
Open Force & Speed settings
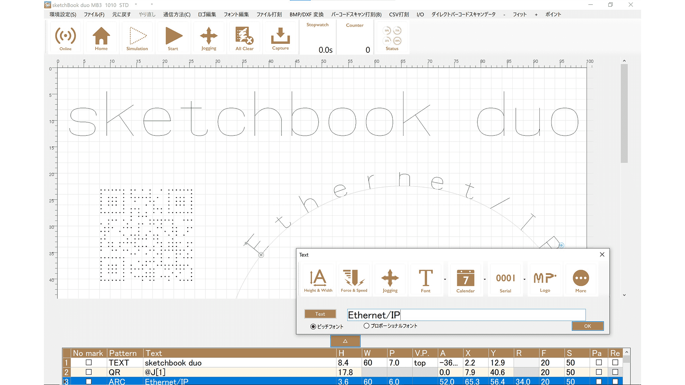[354, 280]
